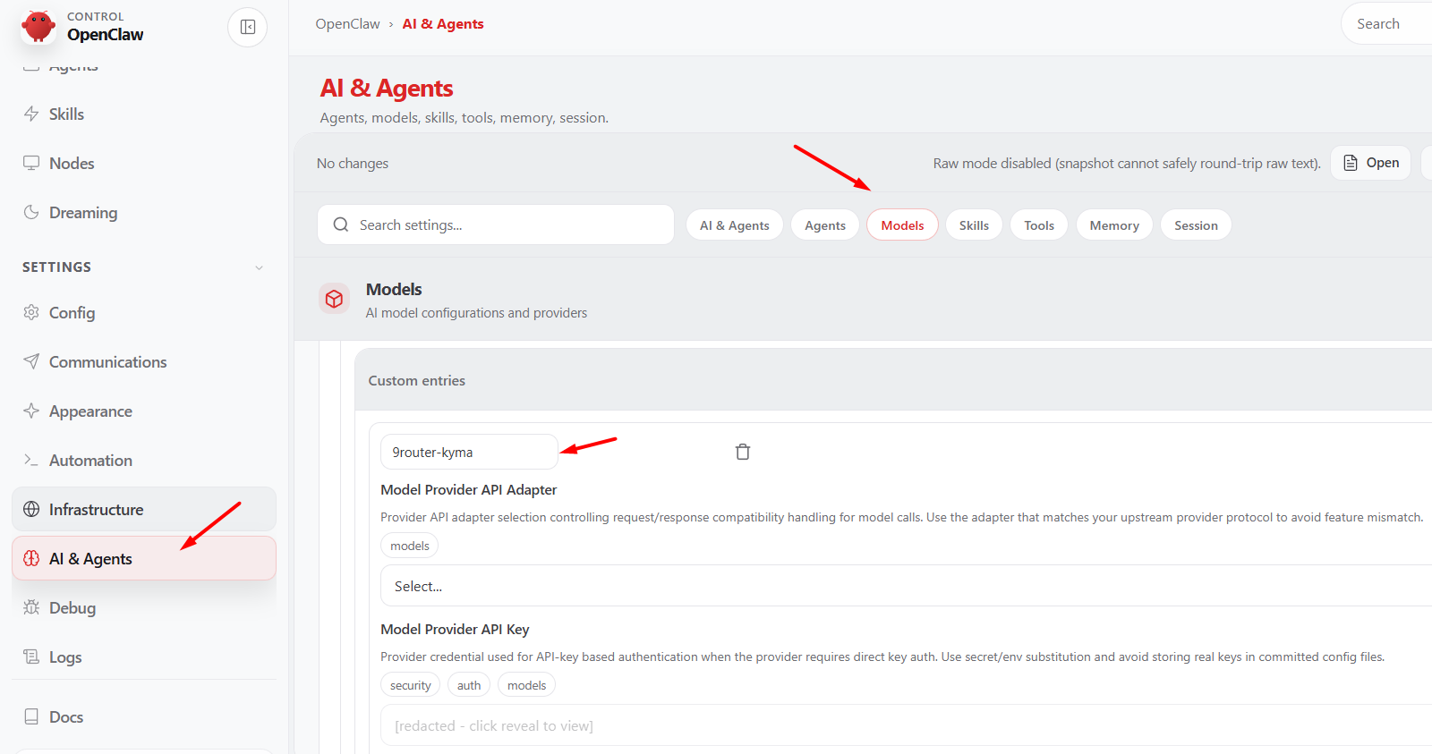This screenshot has height=754, width=1432.
Task: Click the Appearance sparkle icon
Action: click(x=31, y=411)
